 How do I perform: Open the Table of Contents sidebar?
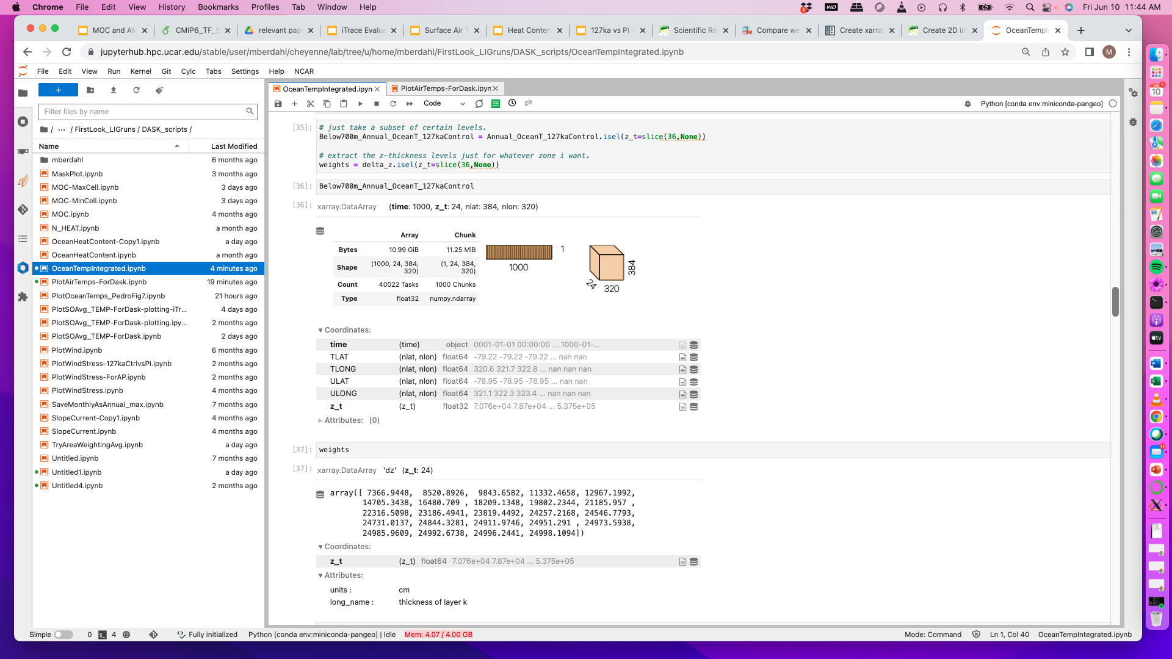point(23,239)
